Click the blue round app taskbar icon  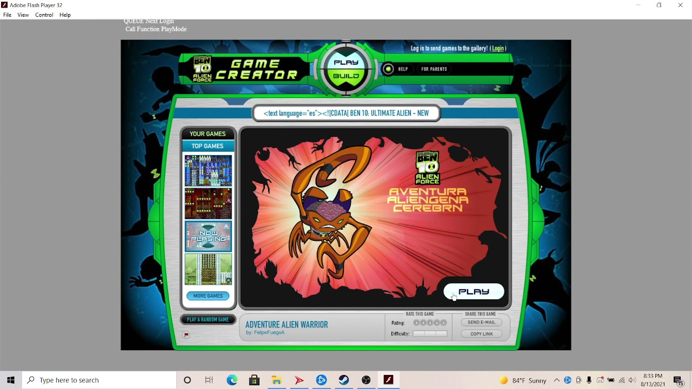[322, 380]
